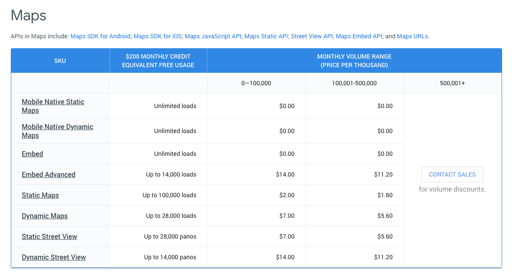
Task: Go to the Maps Static API link
Action: coord(266,36)
